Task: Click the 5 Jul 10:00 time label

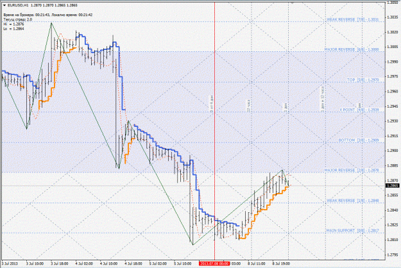Action: coord(183,264)
